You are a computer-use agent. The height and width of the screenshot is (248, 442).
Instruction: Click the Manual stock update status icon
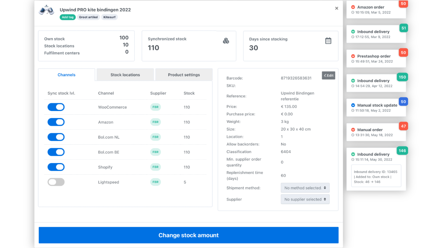tap(353, 105)
